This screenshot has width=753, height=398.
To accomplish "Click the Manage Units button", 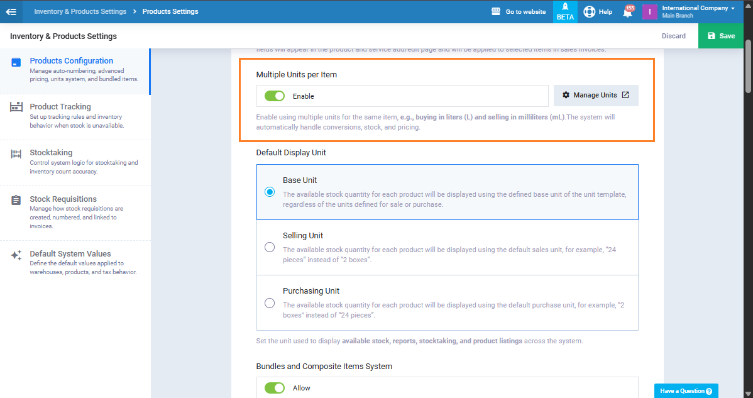I will [595, 96].
